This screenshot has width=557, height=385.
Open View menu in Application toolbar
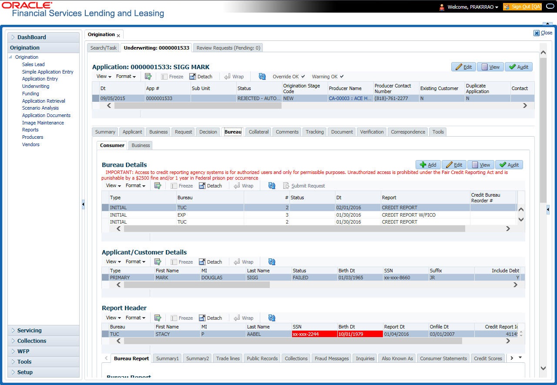point(104,77)
